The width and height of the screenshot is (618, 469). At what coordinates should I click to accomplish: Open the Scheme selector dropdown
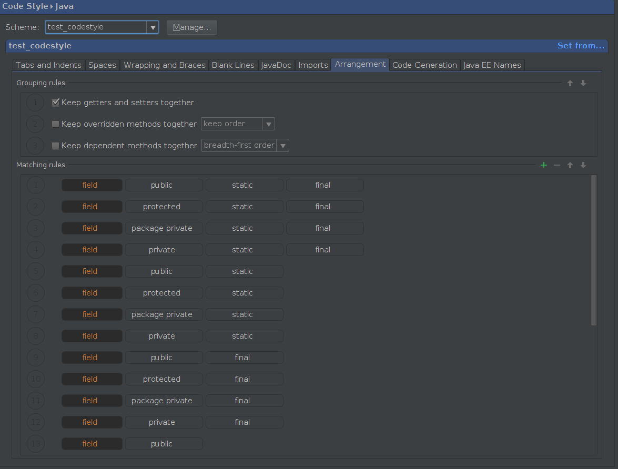point(153,27)
